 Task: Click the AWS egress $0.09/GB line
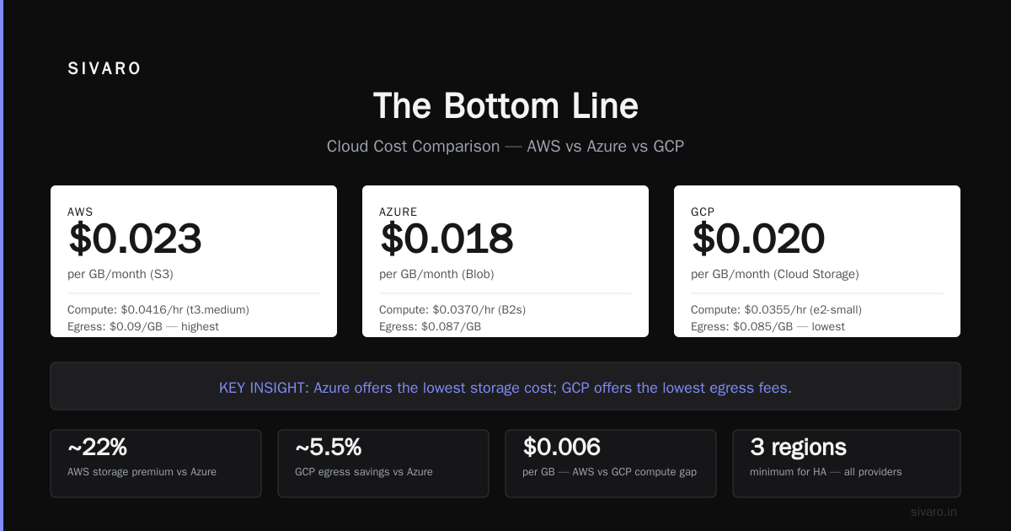point(143,326)
